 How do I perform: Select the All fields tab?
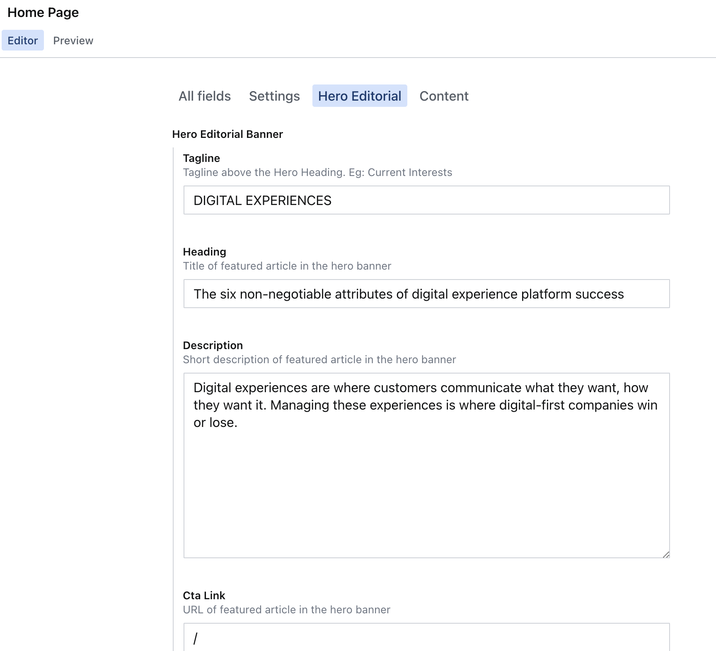[x=205, y=96]
